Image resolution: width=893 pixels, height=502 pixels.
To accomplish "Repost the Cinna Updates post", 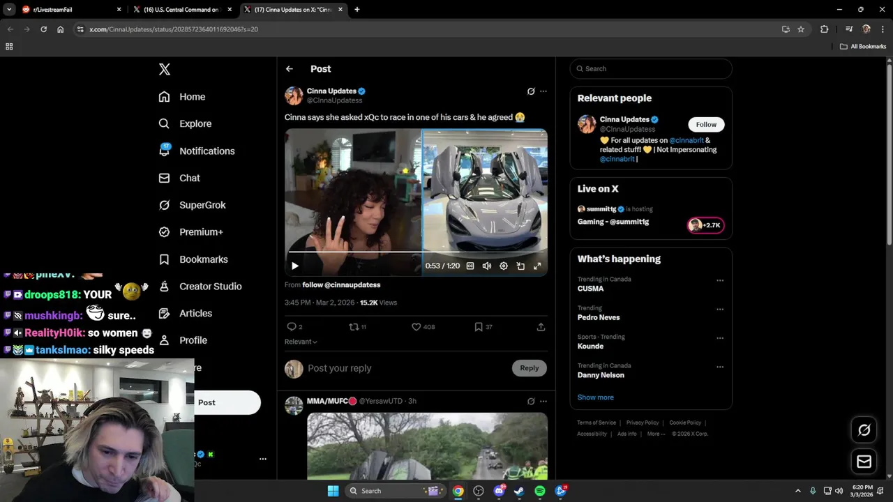I will [354, 327].
